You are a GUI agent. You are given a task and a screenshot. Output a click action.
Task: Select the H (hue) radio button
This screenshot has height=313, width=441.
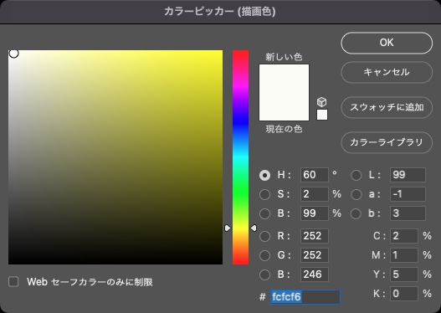tap(264, 175)
